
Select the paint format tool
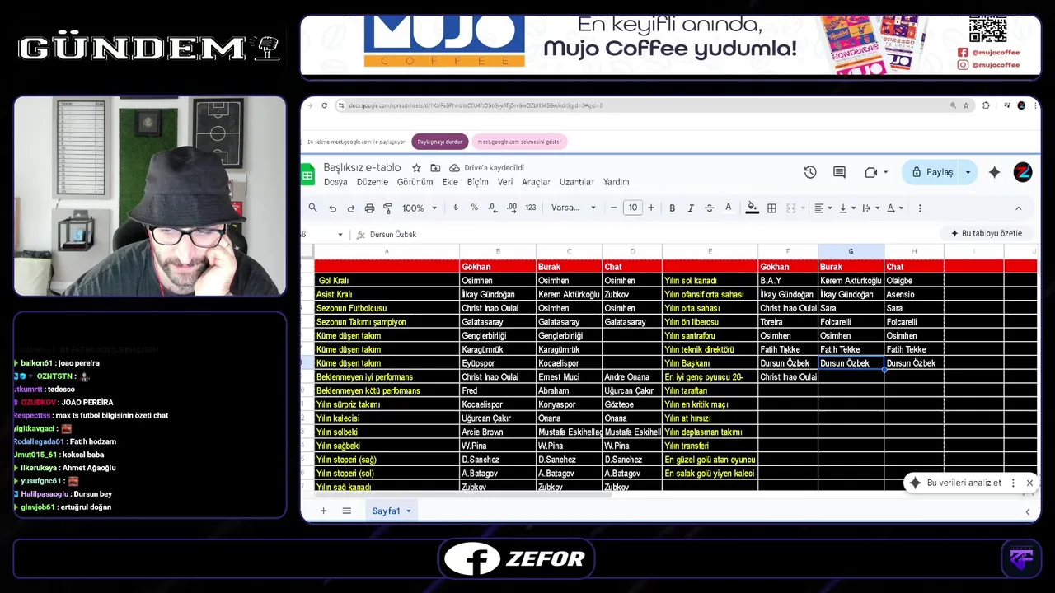[387, 208]
